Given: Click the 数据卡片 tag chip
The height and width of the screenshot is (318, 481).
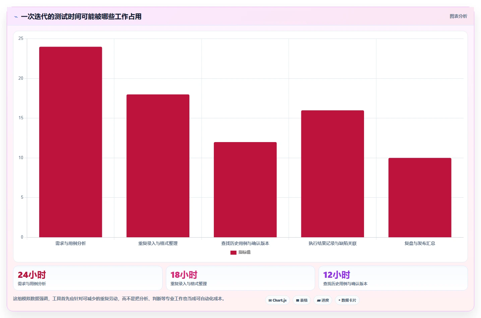Looking at the screenshot, I should 347,300.
